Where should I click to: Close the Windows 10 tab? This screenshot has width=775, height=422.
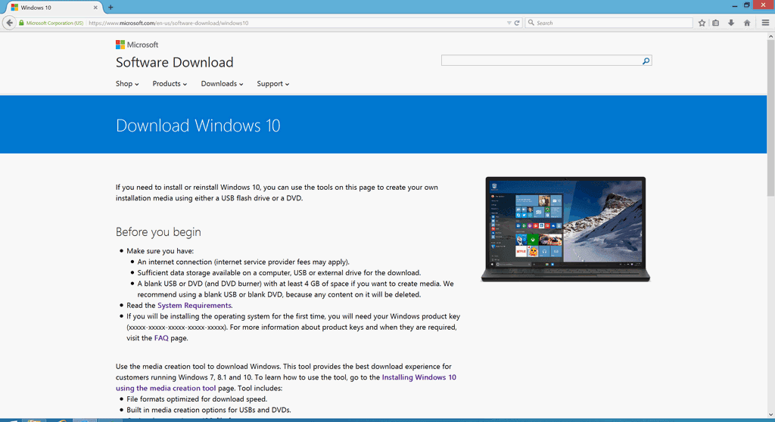pos(95,8)
